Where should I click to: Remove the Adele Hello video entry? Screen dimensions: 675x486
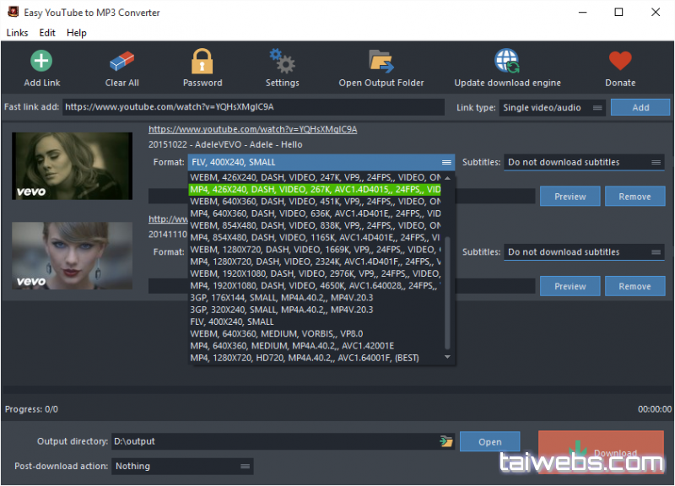pyautogui.click(x=634, y=197)
